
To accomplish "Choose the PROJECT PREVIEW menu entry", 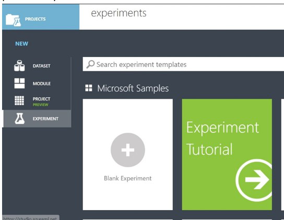I will (37, 101).
